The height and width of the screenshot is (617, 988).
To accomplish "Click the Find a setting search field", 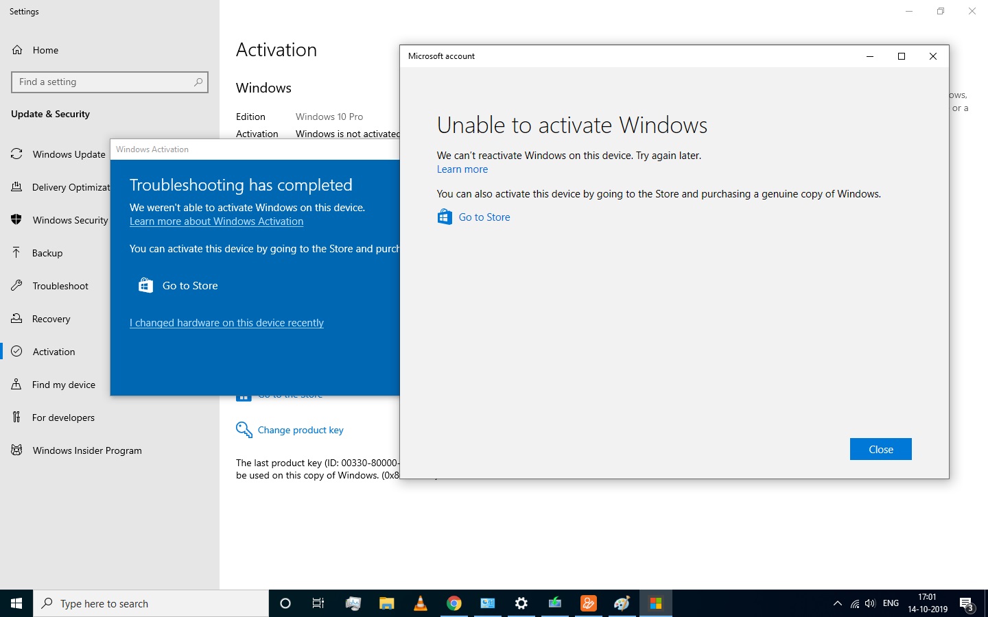I will click(x=110, y=82).
